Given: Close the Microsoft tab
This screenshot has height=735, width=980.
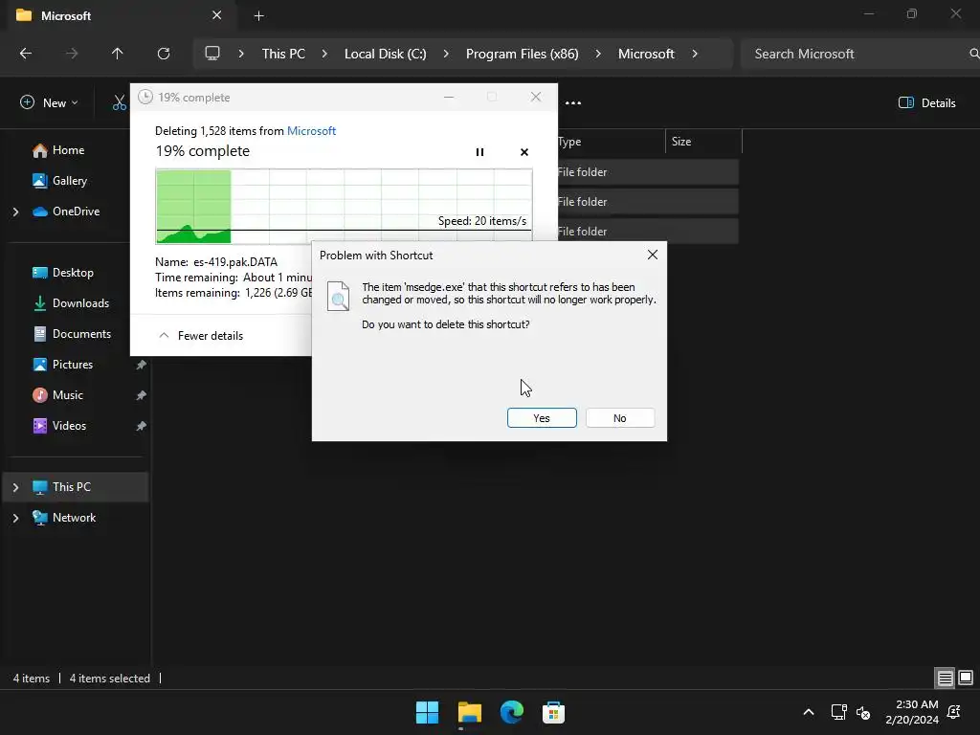Looking at the screenshot, I should click(216, 15).
